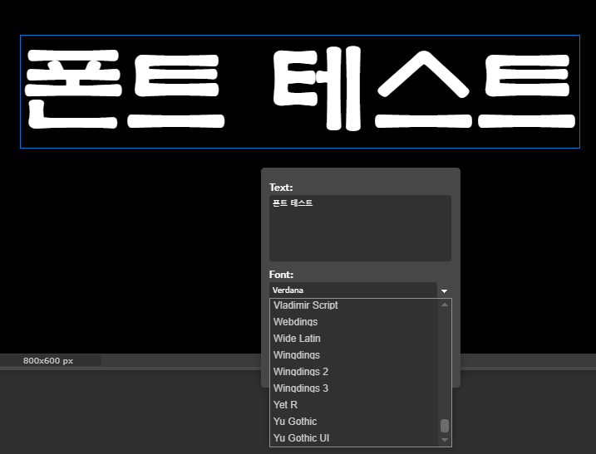Click font list scroll down arrow
The width and height of the screenshot is (596, 454).
point(445,441)
